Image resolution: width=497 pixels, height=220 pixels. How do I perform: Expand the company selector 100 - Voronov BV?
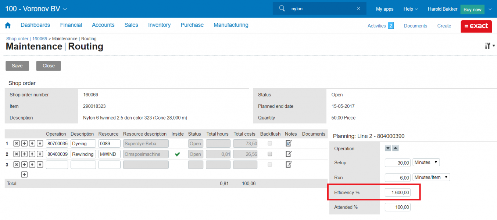coord(36,9)
